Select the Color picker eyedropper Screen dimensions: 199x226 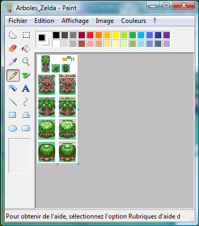click(13, 62)
